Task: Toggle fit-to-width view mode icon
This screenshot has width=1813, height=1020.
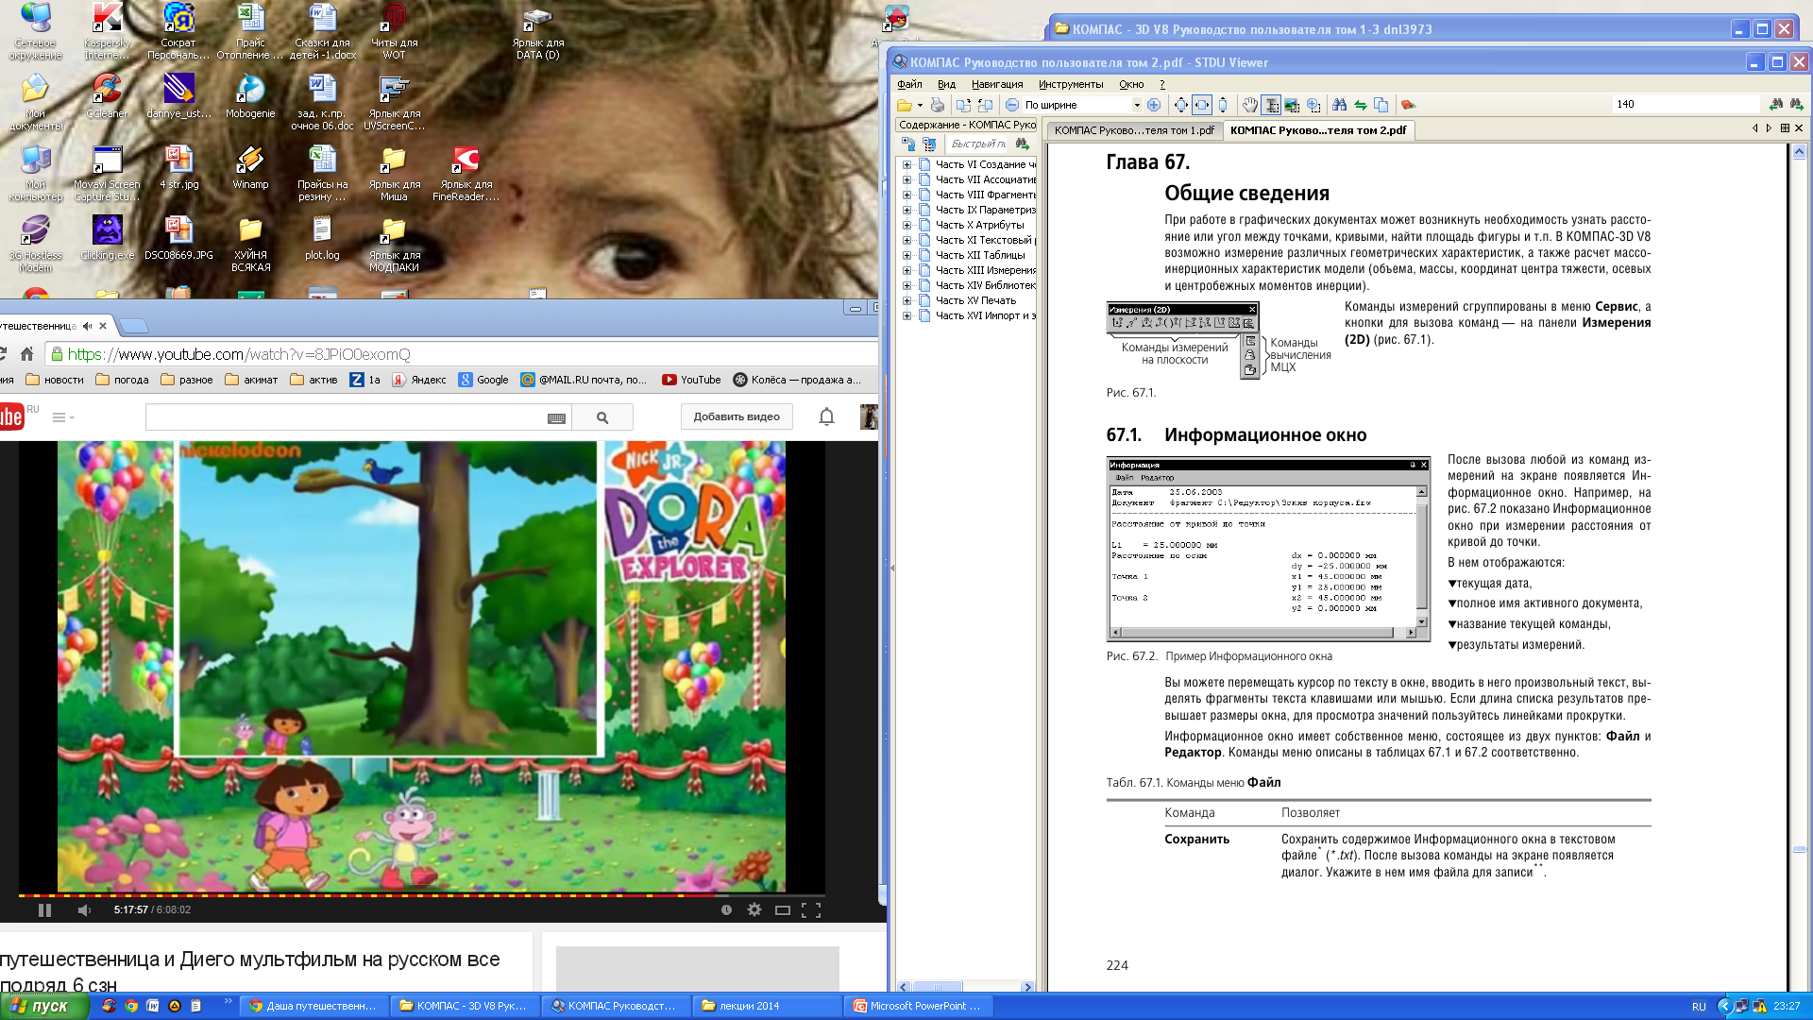Action: point(1202,105)
